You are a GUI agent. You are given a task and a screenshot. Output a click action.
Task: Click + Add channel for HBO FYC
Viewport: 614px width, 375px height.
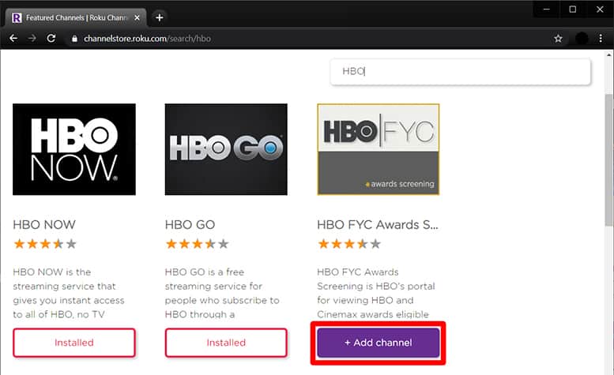[x=379, y=343]
